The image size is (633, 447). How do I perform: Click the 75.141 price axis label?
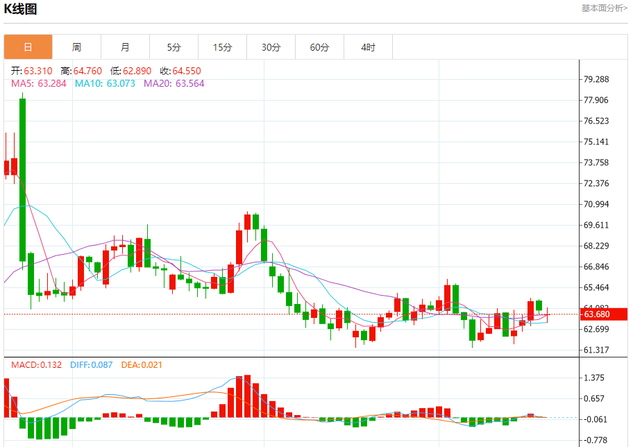click(x=596, y=142)
